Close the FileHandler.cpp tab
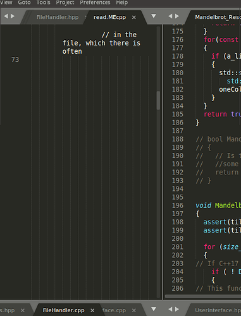The width and height of the screenshot is (241, 316). [x=92, y=310]
